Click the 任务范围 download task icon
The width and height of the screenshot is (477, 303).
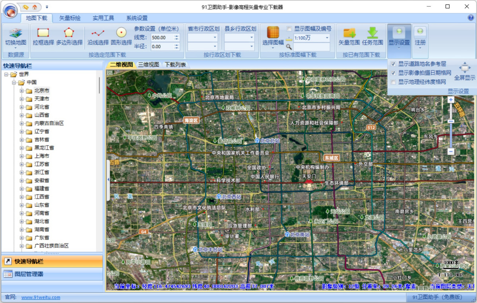(372, 33)
